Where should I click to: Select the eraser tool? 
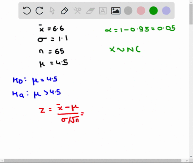[x=90, y=10]
